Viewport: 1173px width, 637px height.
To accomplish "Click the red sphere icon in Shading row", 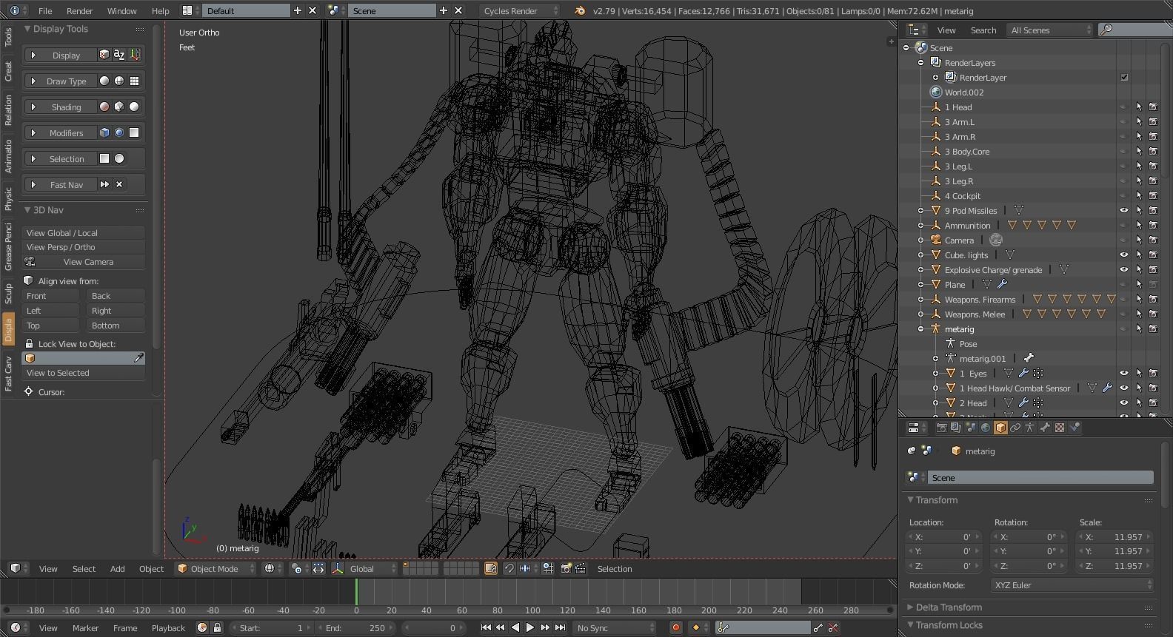I will click(104, 107).
